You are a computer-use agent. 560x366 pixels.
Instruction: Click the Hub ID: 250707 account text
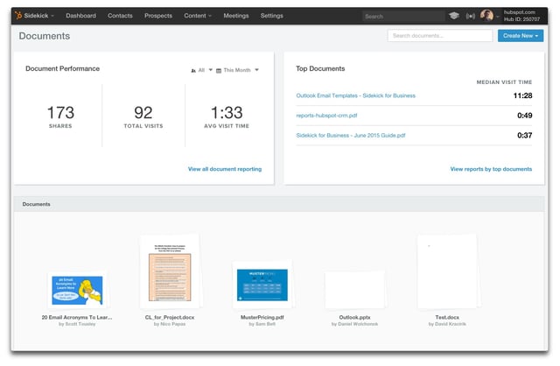click(x=521, y=19)
